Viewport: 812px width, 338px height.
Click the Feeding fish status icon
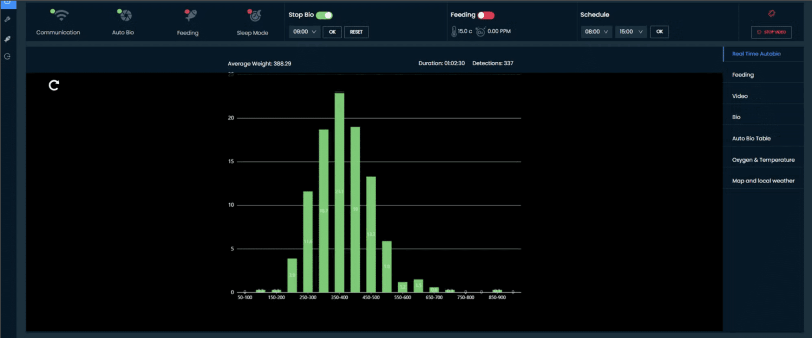pos(191,15)
